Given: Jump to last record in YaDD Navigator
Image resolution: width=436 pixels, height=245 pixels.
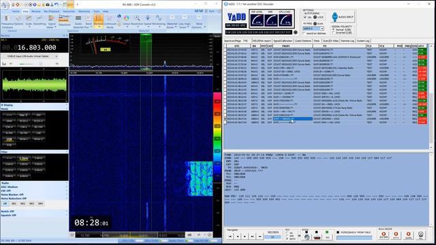Looking at the screenshot, I should pyautogui.click(x=252, y=236).
